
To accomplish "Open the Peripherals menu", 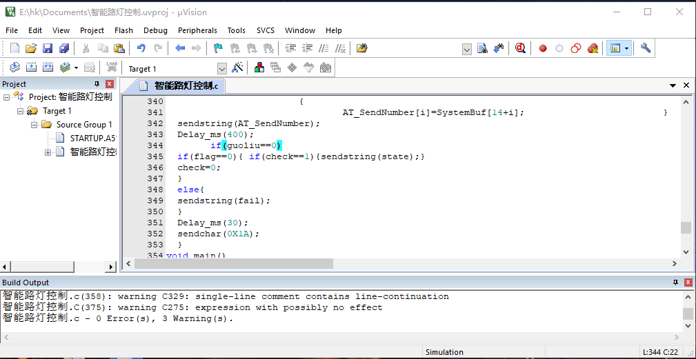I will pos(197,30).
